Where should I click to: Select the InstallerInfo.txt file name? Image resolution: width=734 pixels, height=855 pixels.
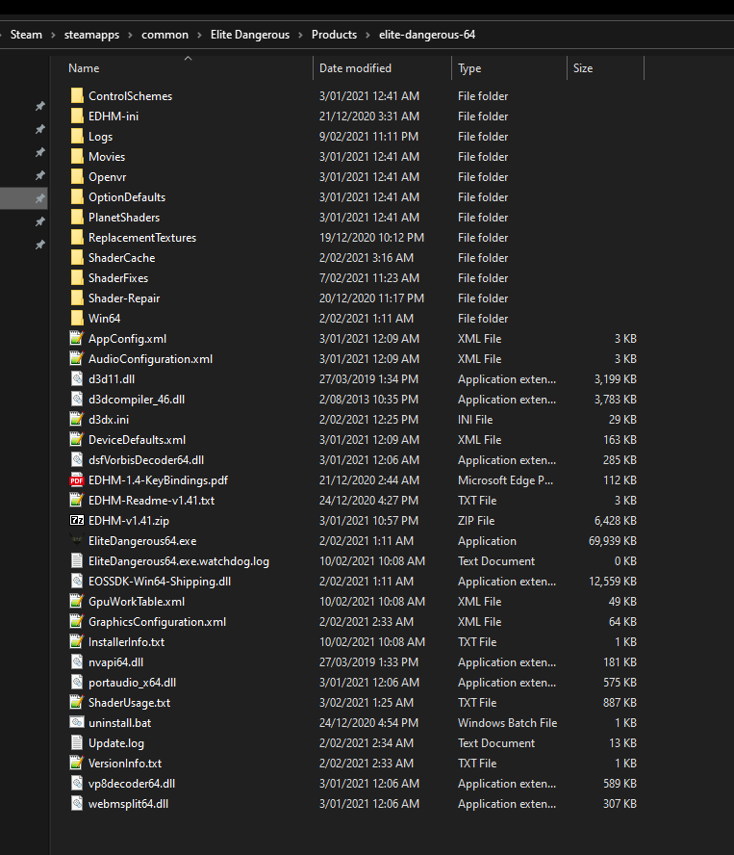[126, 642]
